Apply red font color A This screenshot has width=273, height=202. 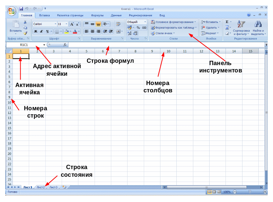(x=75, y=32)
